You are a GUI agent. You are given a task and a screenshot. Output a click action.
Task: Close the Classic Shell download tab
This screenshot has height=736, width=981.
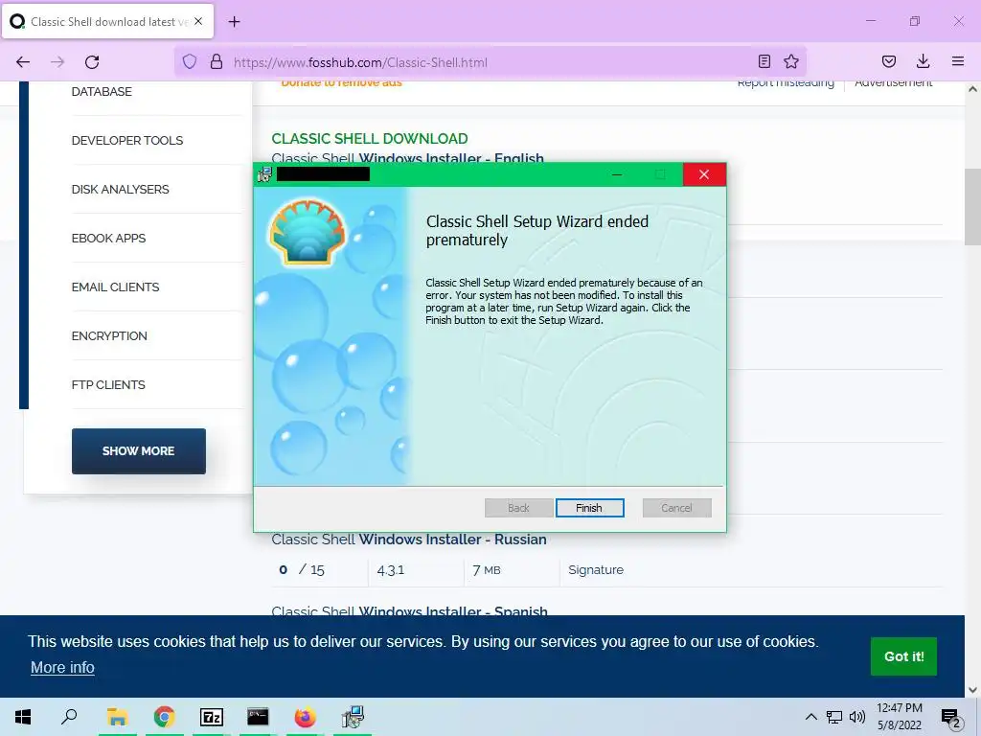[198, 21]
